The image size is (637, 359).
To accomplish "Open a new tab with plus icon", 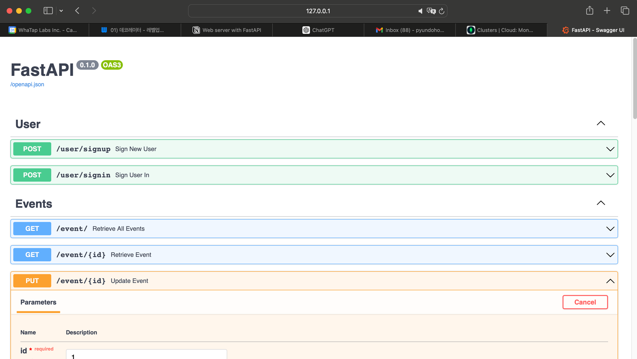I will pyautogui.click(x=607, y=11).
